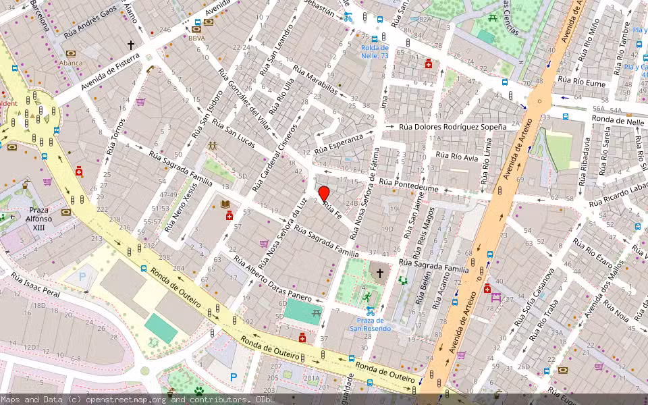Select the 'Rúa Reis Magos' label
The width and height of the screenshot is (648, 405).
423,232
